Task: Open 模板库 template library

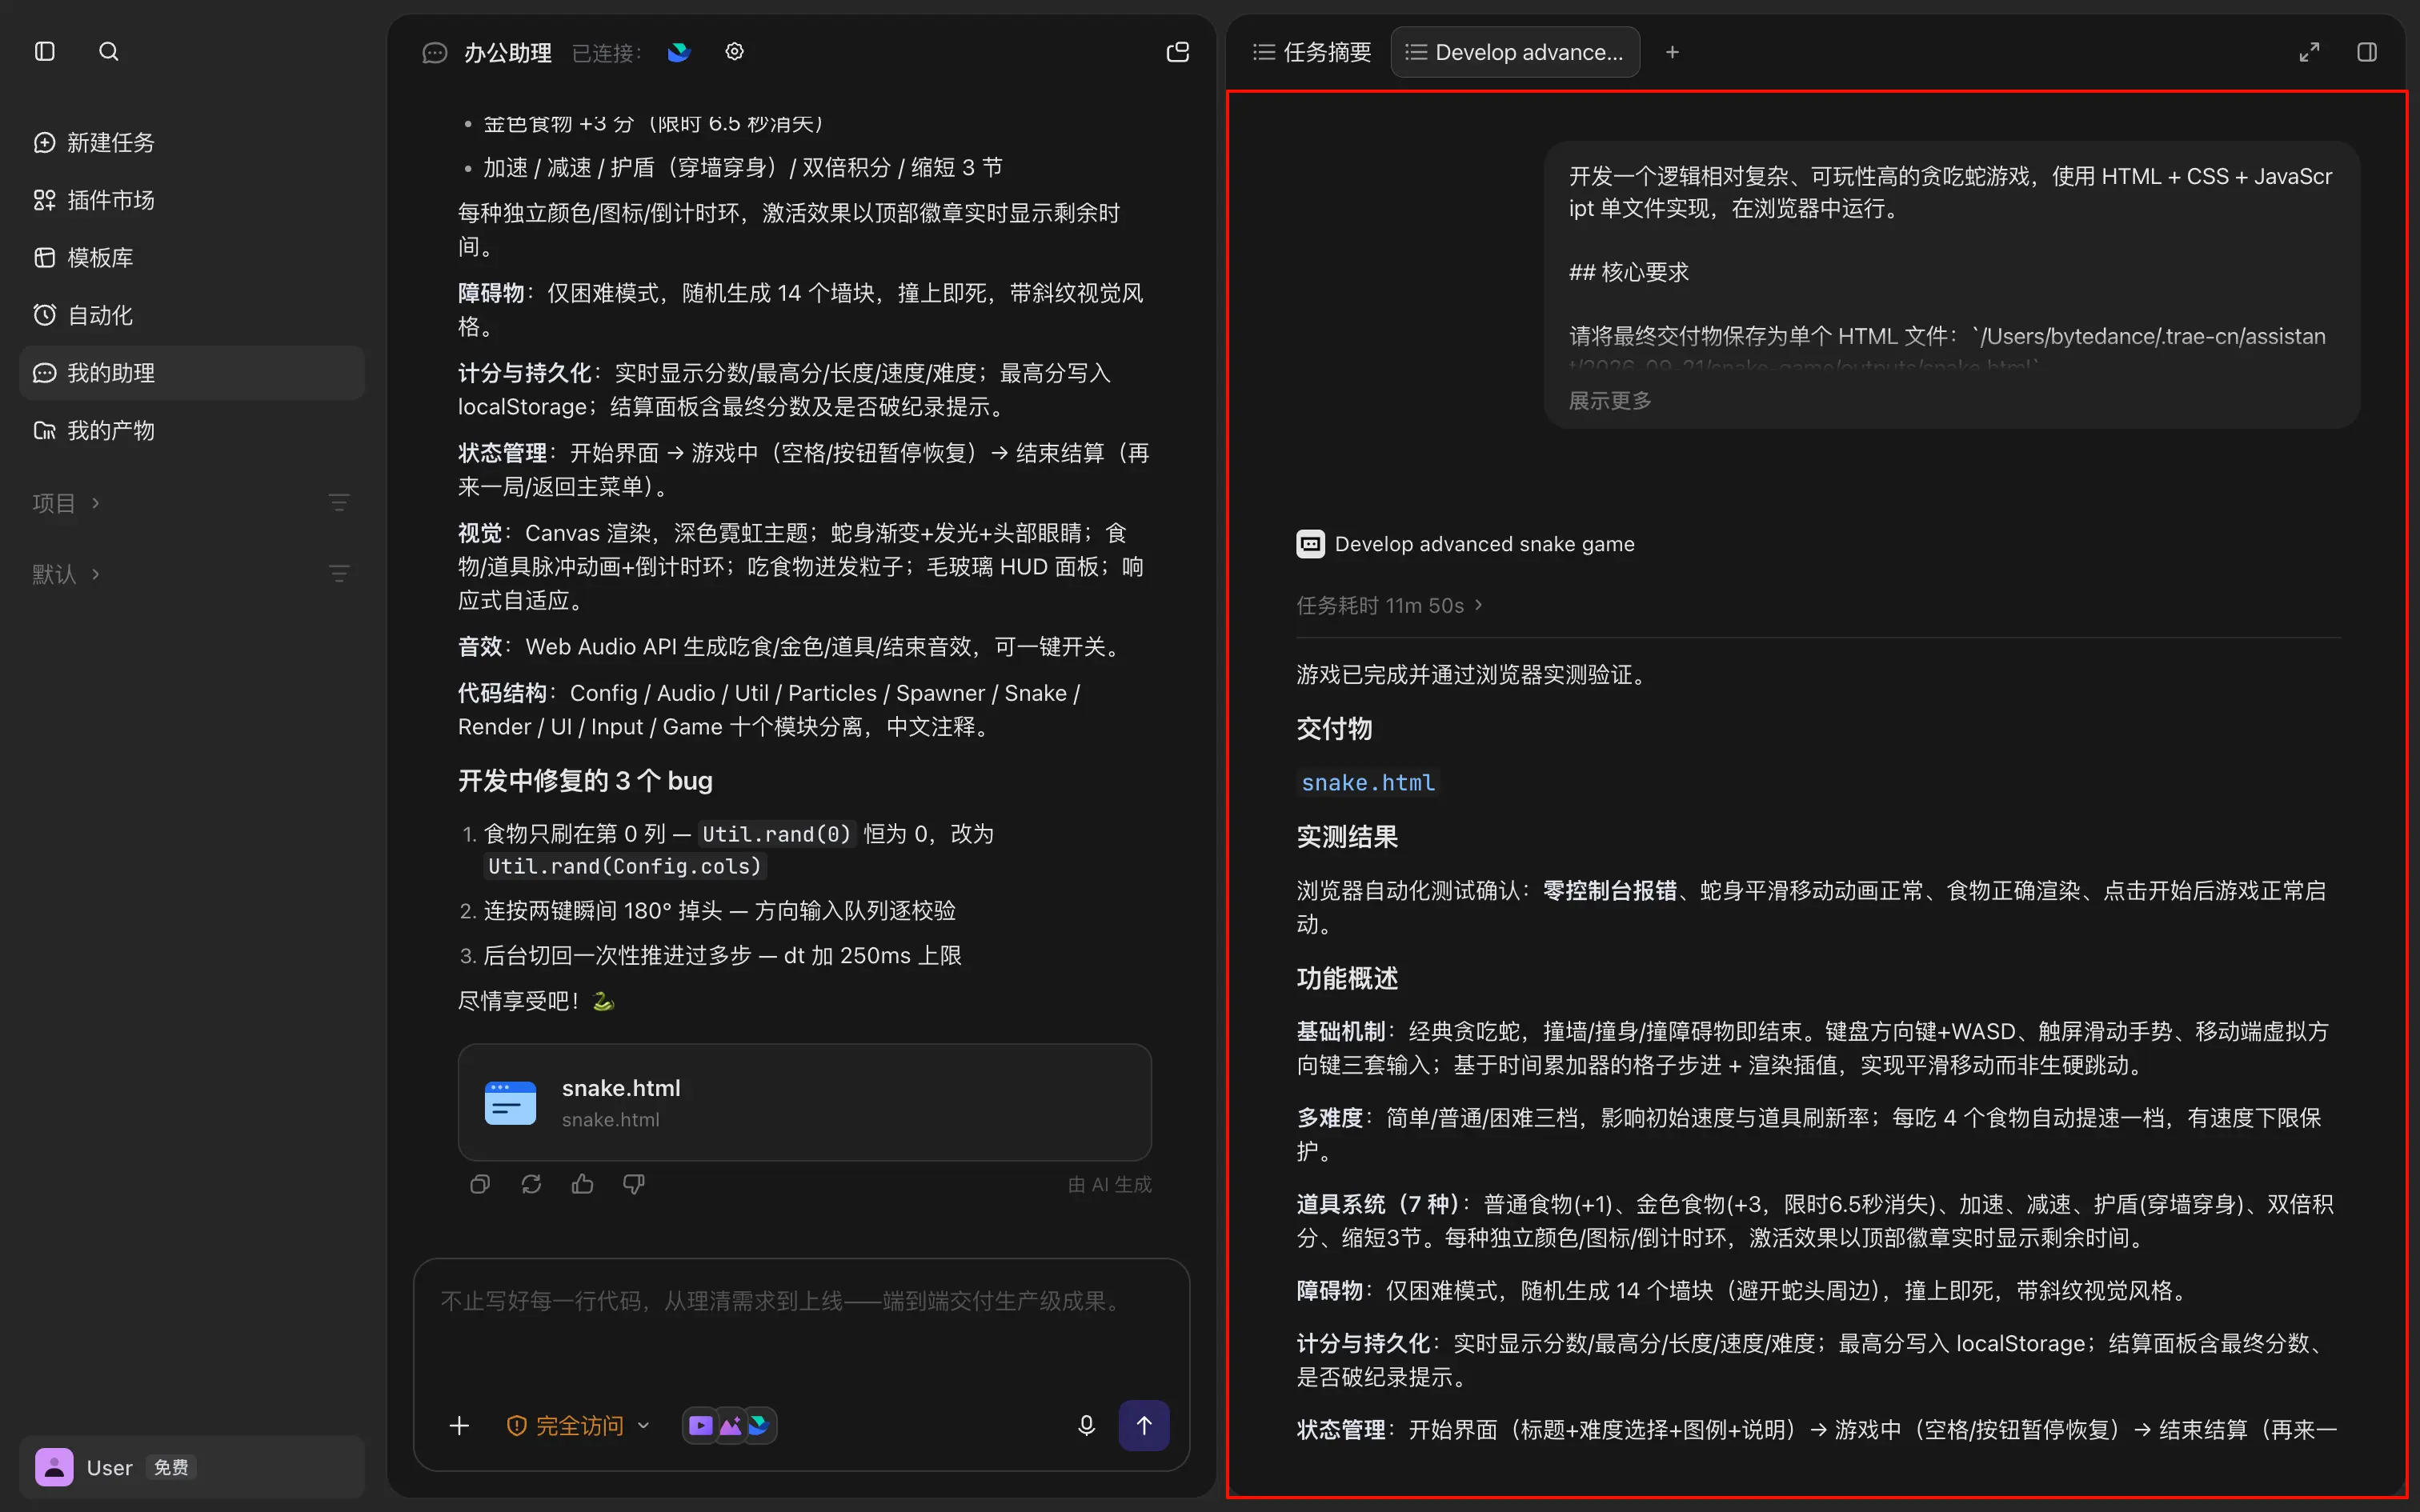Action: coord(192,258)
